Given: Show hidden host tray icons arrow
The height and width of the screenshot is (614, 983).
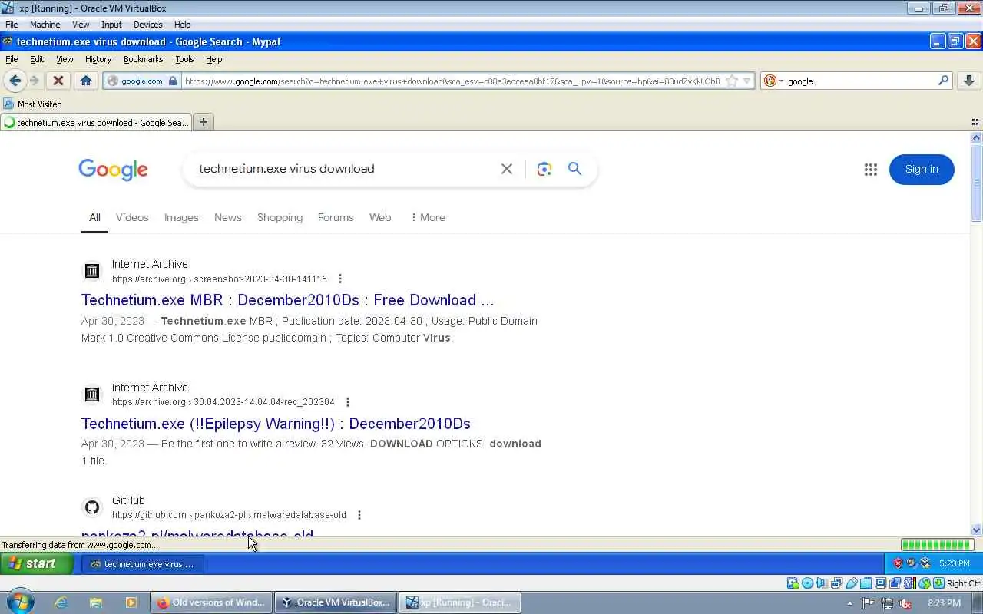Looking at the screenshot, I should click(x=849, y=603).
